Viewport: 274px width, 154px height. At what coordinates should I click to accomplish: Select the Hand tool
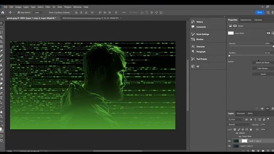click(x=1, y=112)
